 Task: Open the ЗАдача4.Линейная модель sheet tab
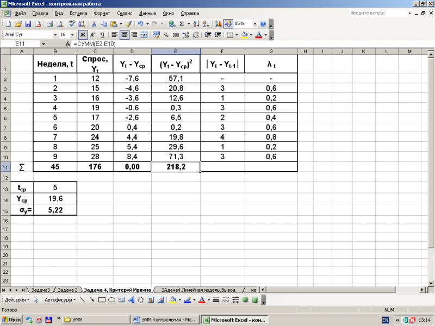(198, 290)
